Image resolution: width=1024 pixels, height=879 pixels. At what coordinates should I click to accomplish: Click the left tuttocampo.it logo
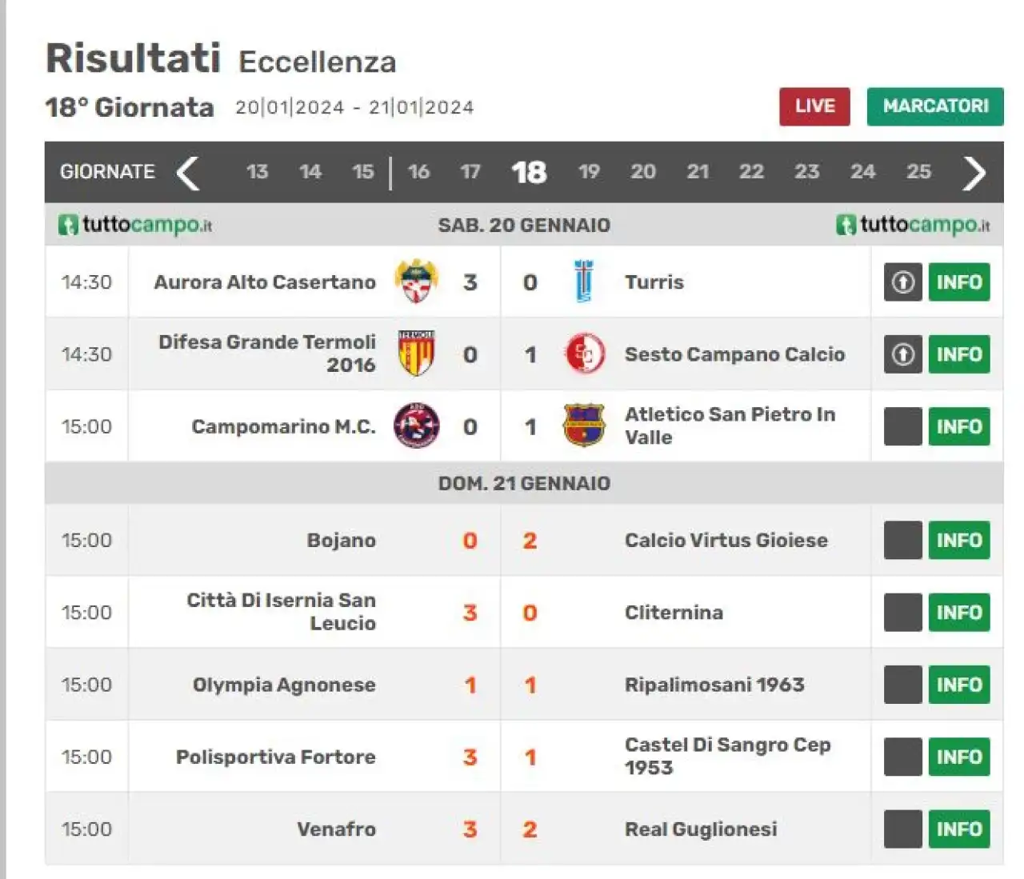[x=135, y=225]
